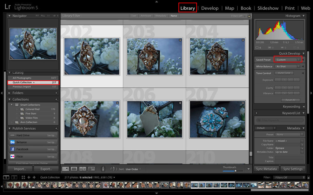Go back with the filmstrip left arrow
The image size is (313, 195).
point(29,177)
